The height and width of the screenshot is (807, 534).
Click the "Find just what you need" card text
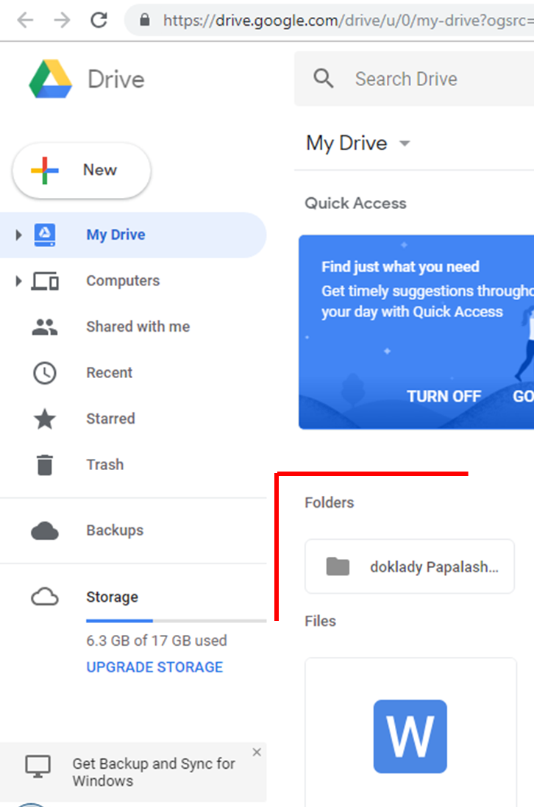pyautogui.click(x=400, y=266)
